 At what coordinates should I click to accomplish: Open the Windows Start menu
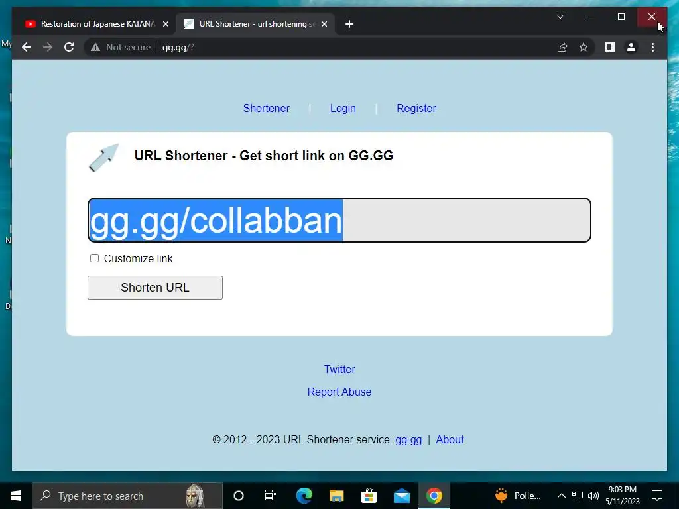pos(16,496)
